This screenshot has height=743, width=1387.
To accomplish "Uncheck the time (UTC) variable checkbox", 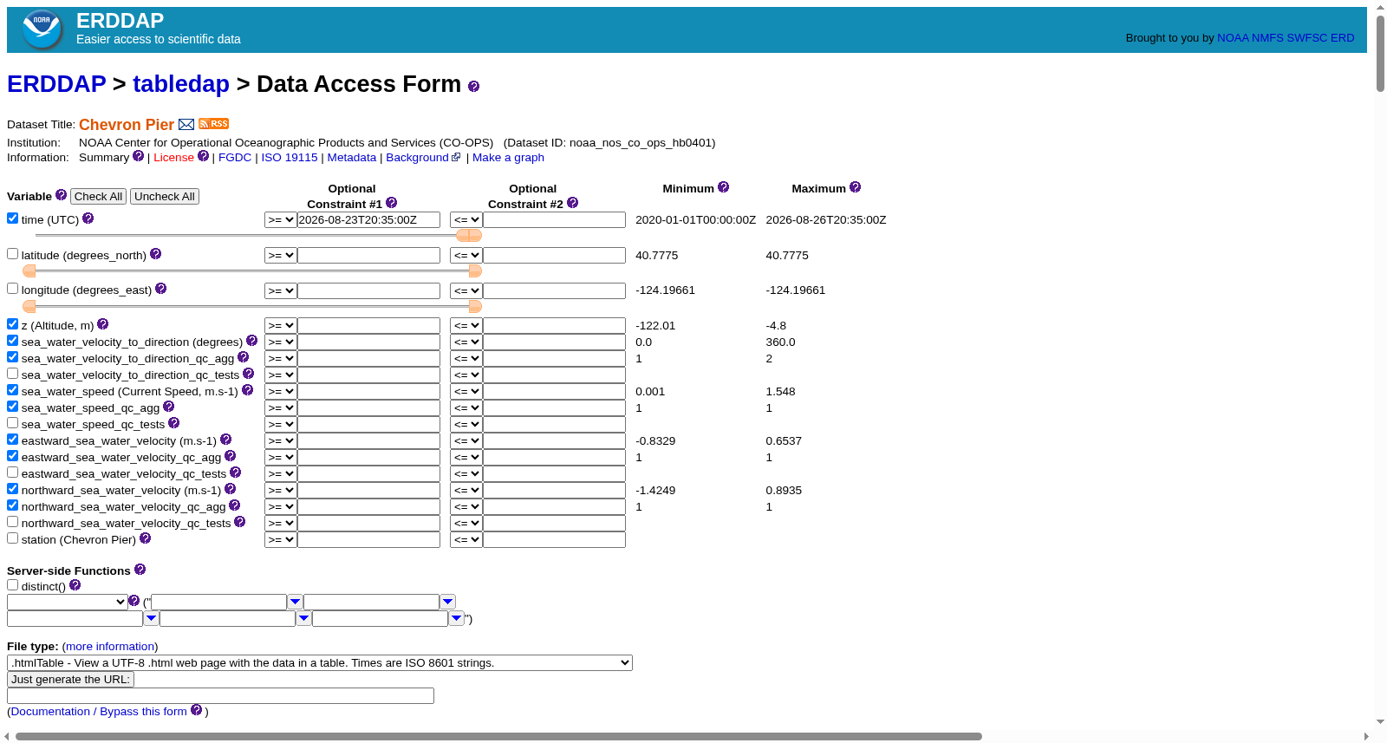I will click(13, 218).
